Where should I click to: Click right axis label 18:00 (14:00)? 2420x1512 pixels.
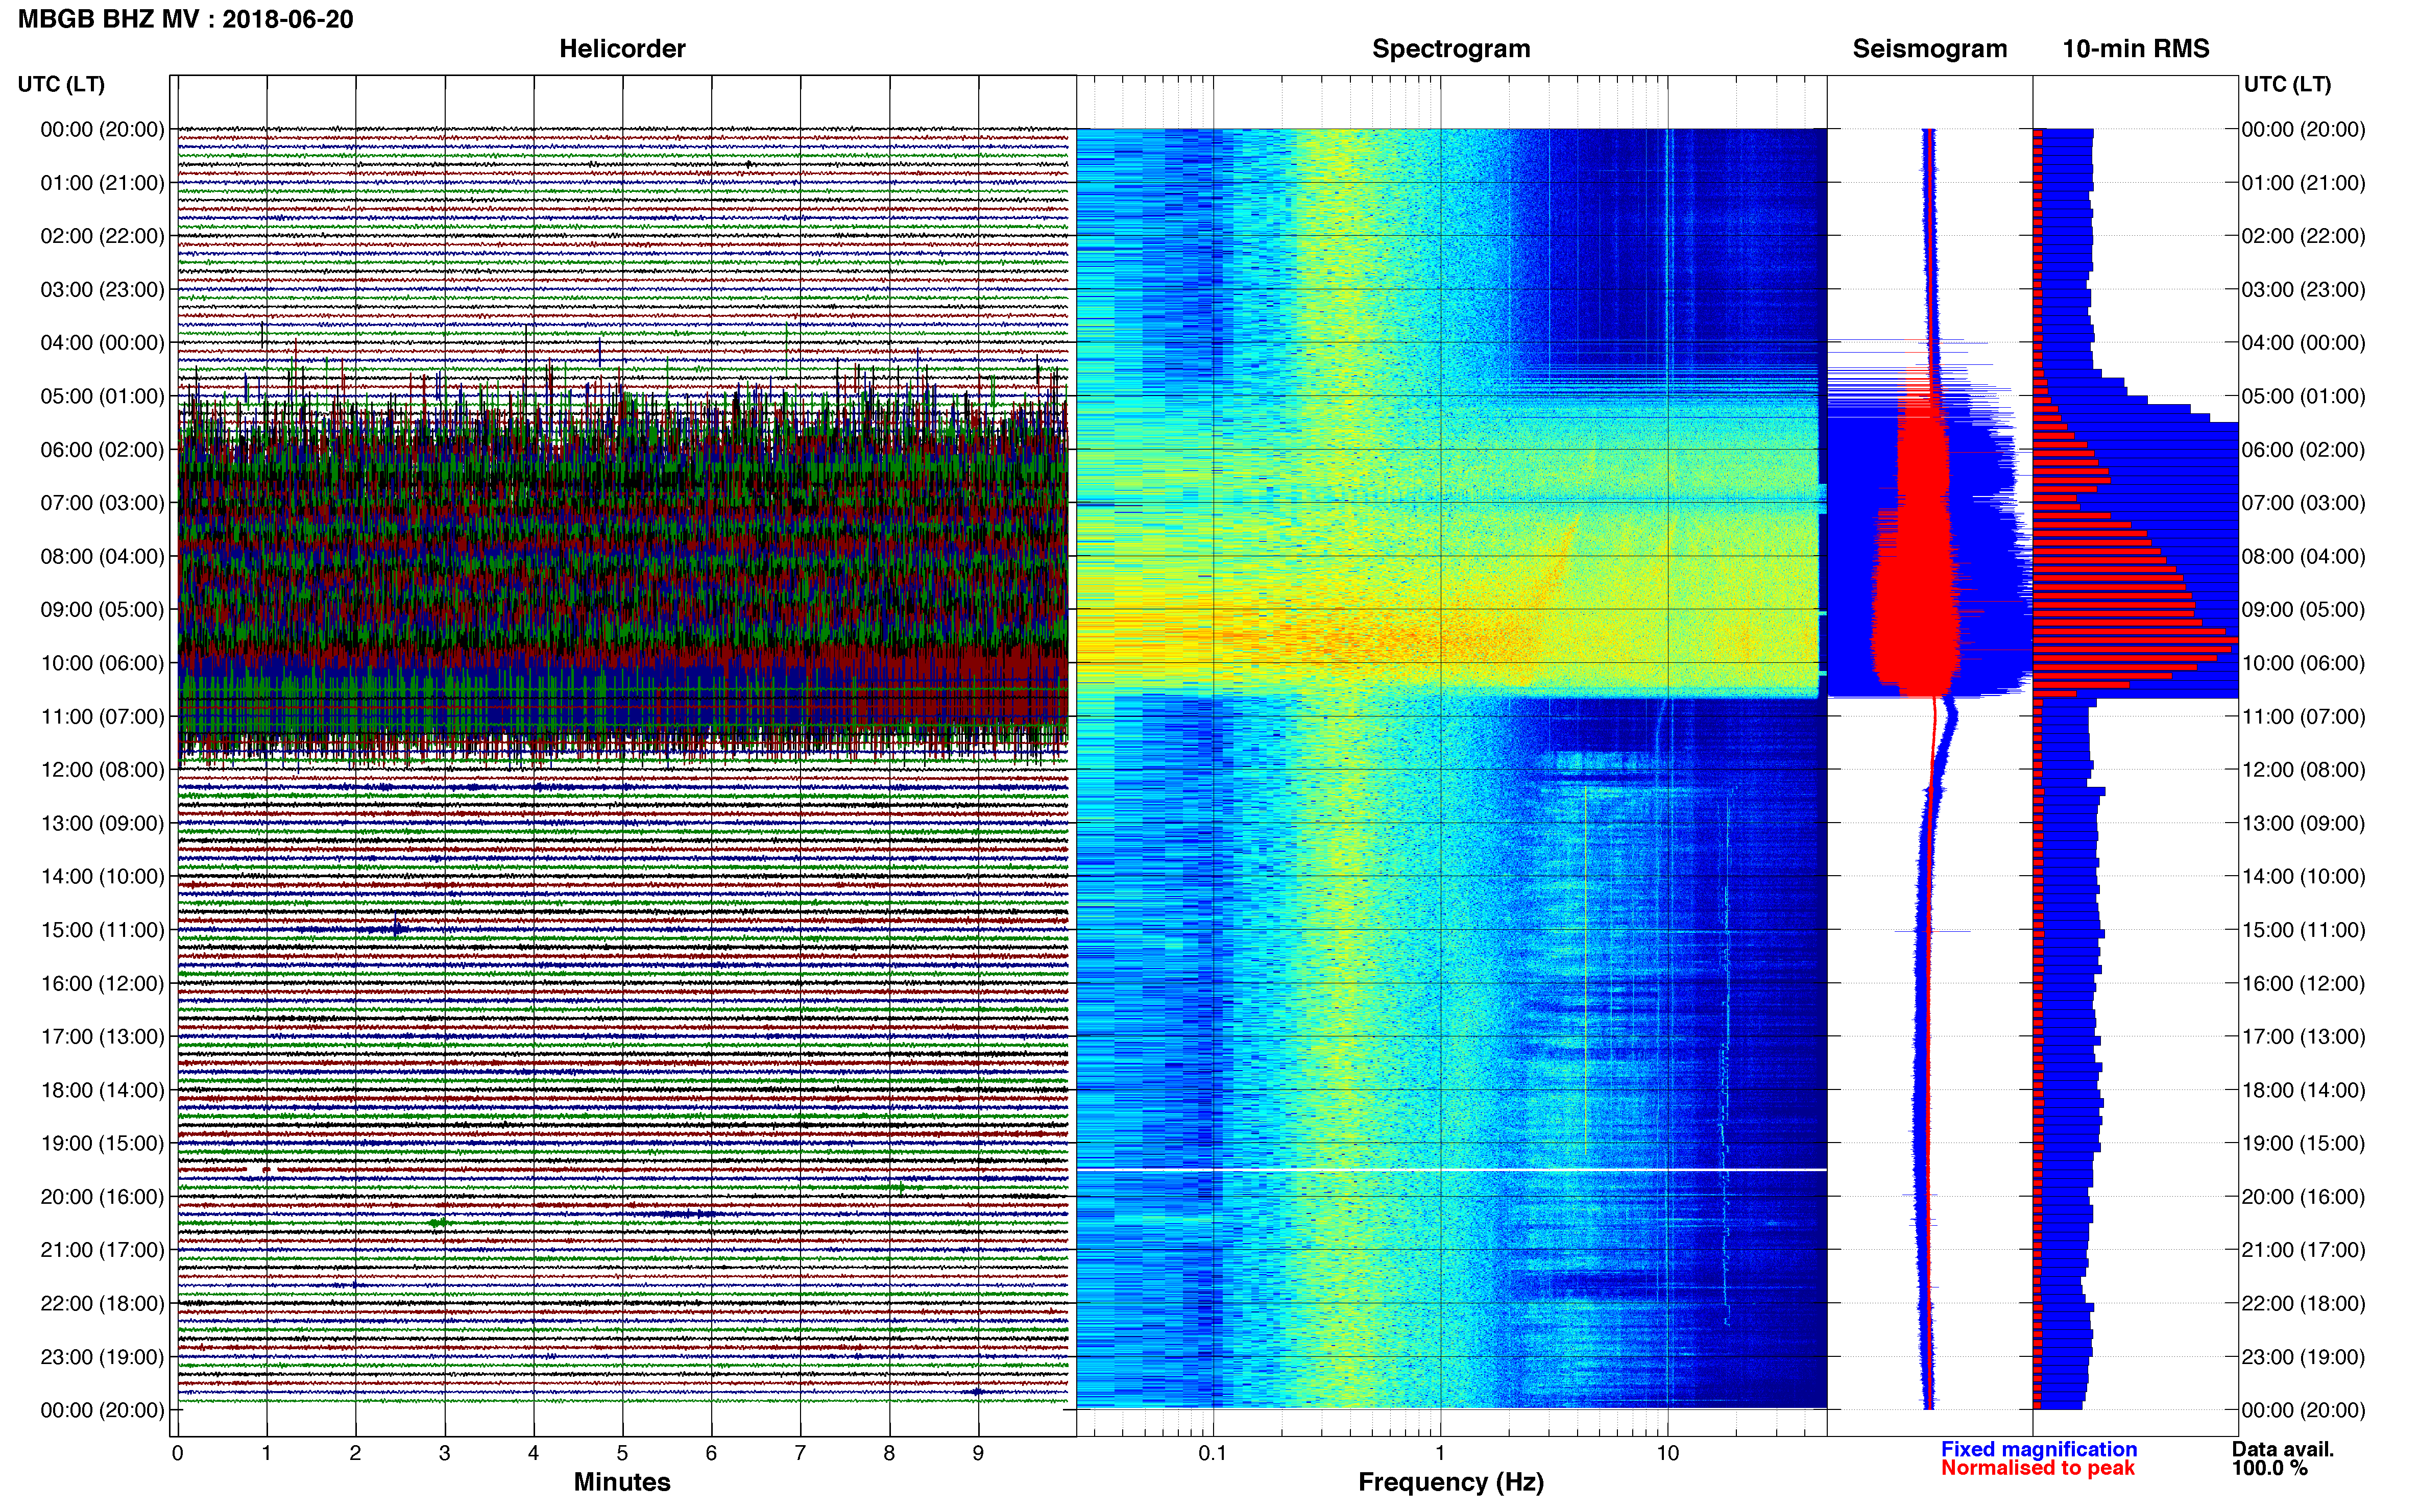pyautogui.click(x=2304, y=1090)
